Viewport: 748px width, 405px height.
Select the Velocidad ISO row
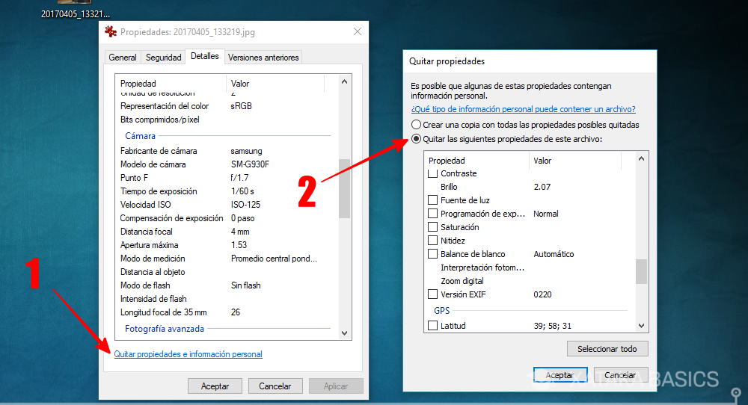point(227,205)
